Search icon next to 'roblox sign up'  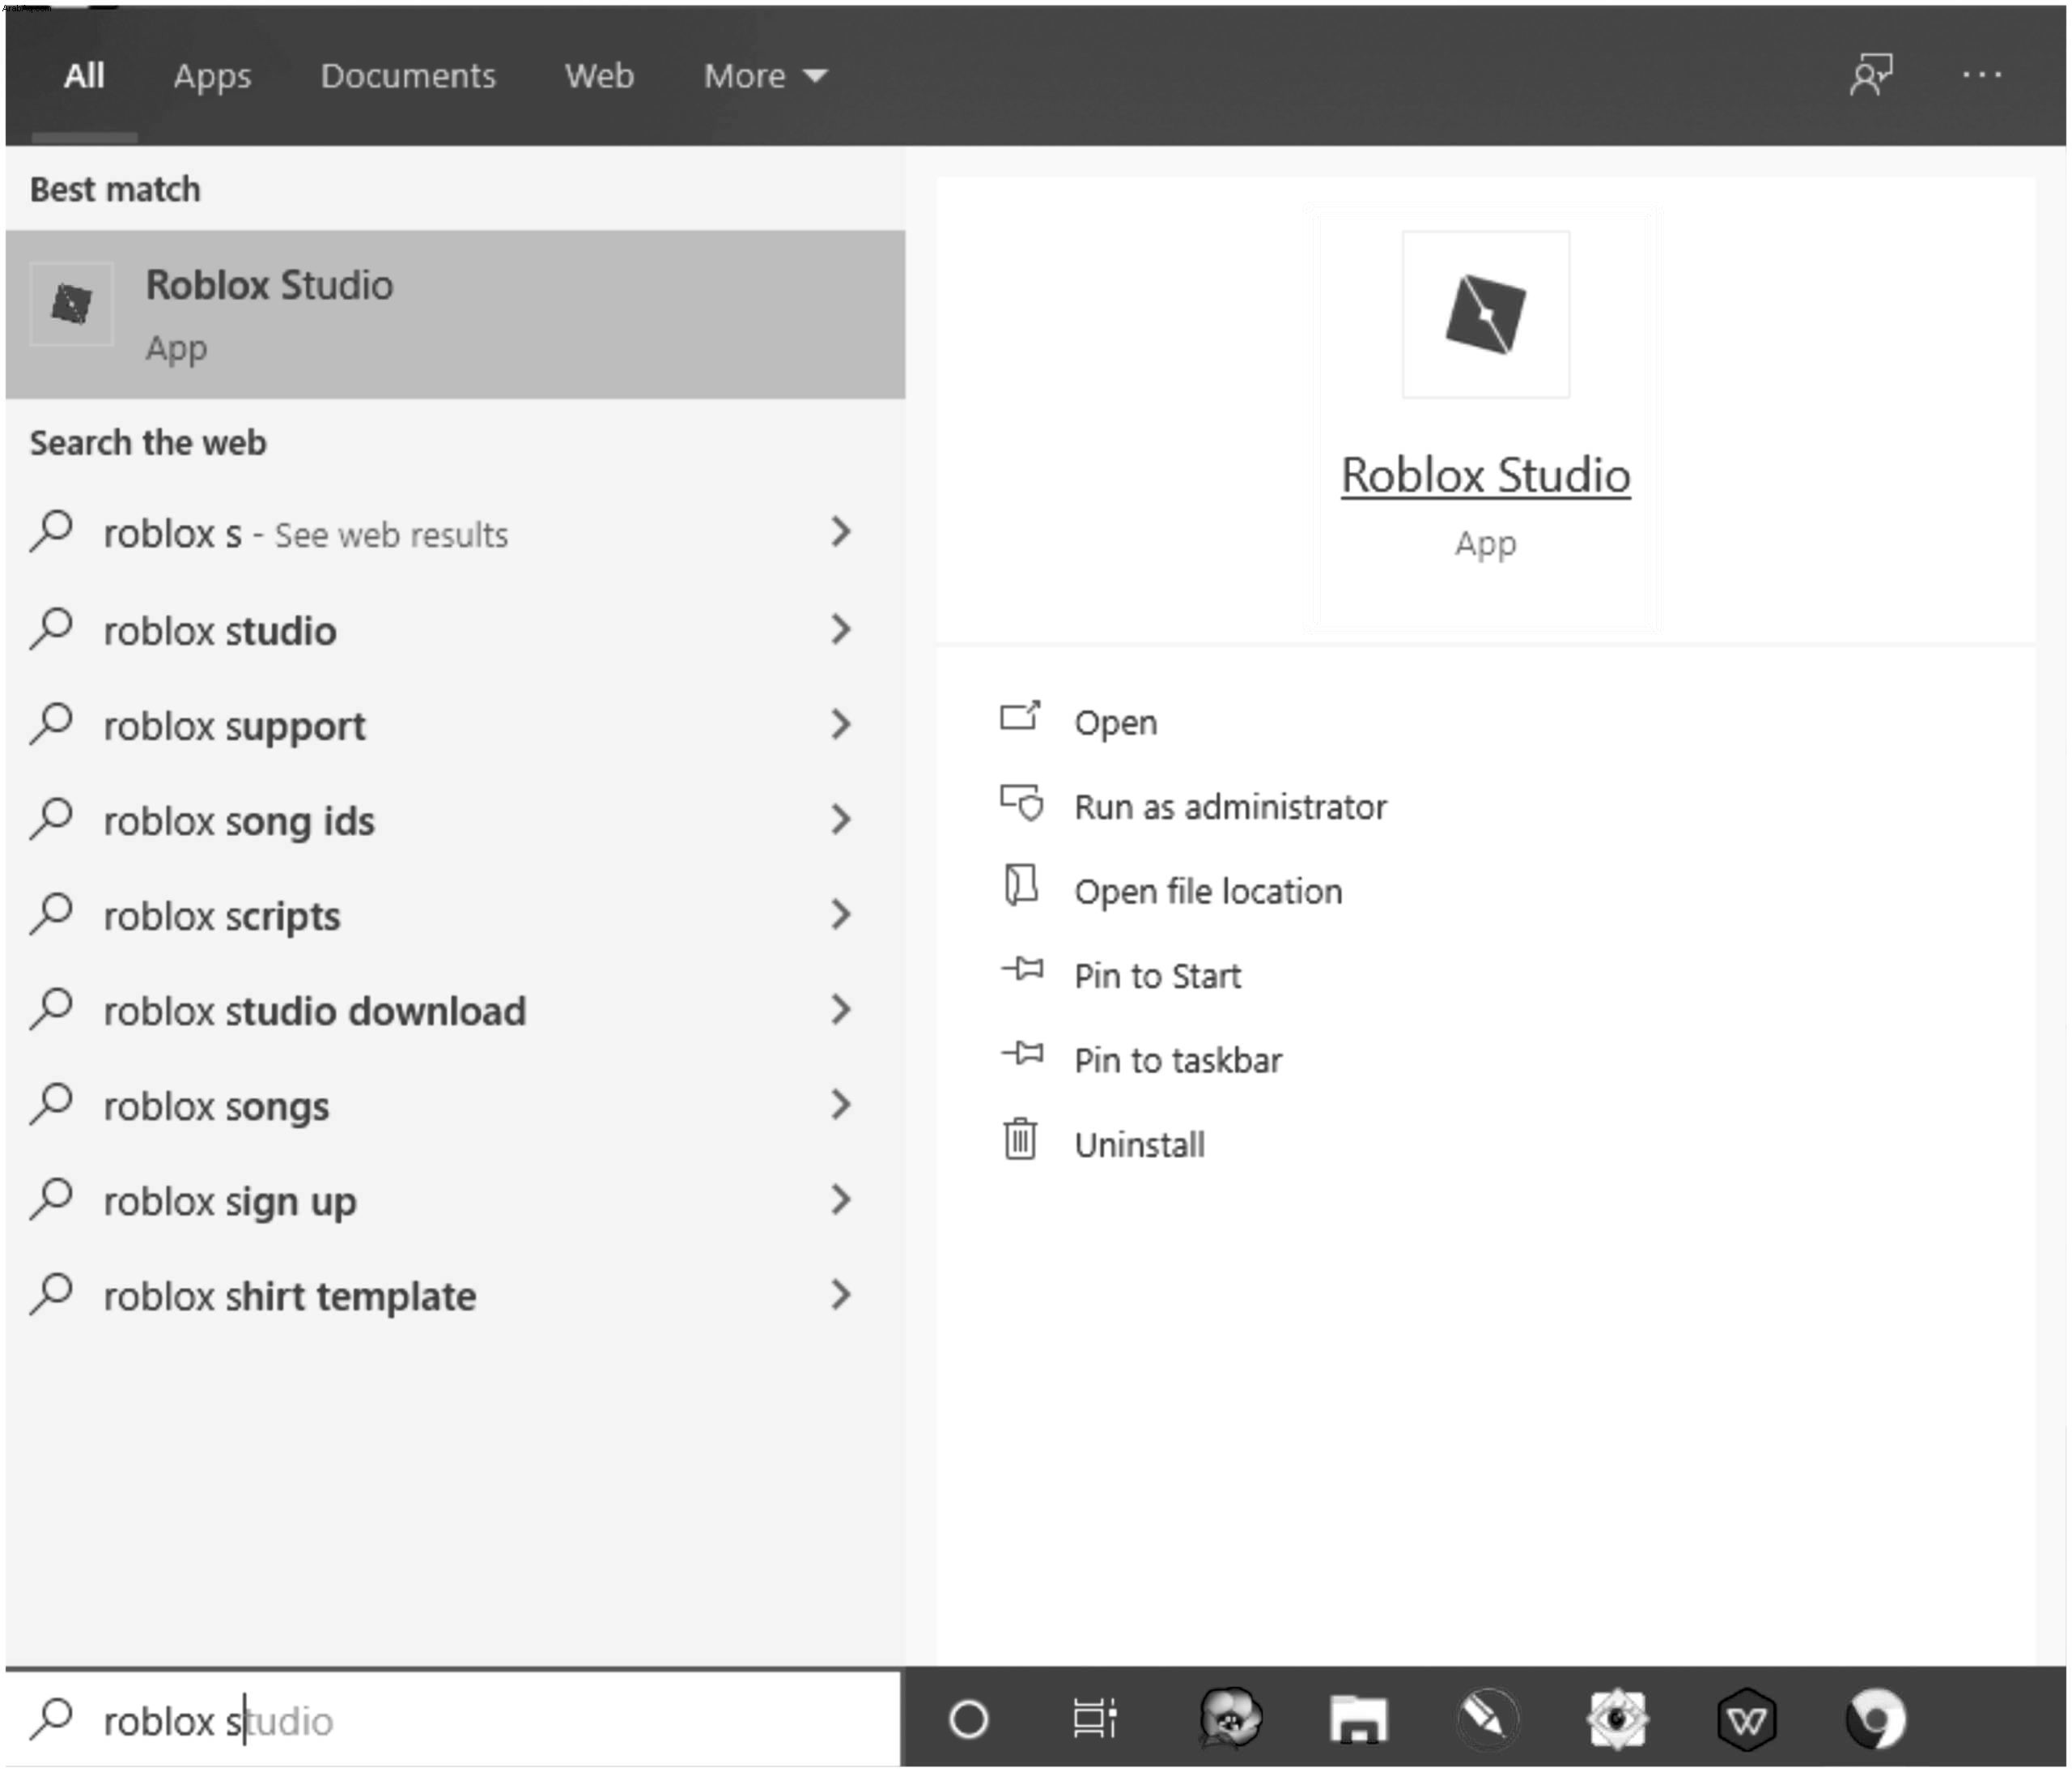(51, 1199)
